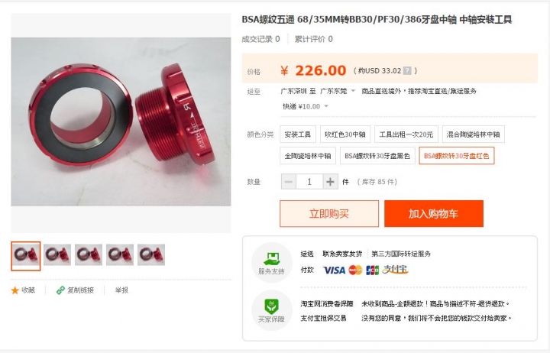Click the 立即购买 buy now button
The width and height of the screenshot is (550, 353).
pyautogui.click(x=329, y=214)
